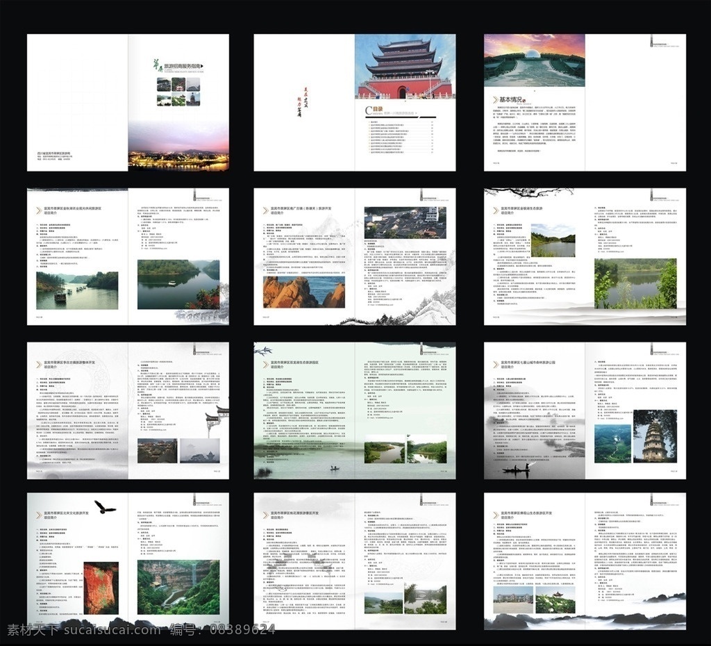The height and width of the screenshot is (646, 711).
Task: Open the waterfall in green valley photo
Action: (x=178, y=587)
